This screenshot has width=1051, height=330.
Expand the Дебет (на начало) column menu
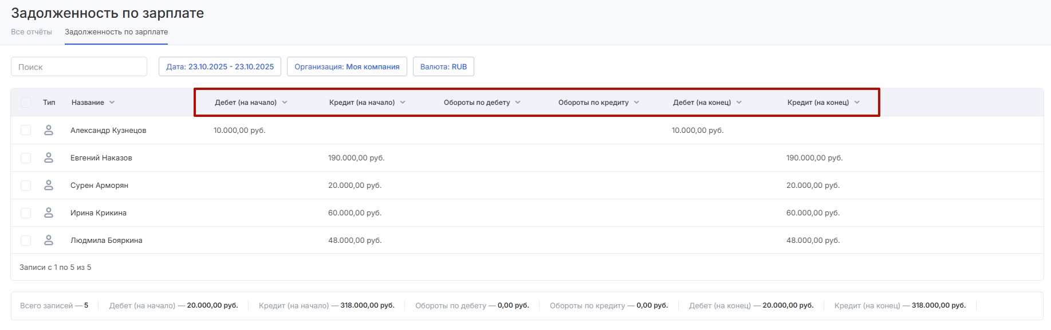click(285, 103)
